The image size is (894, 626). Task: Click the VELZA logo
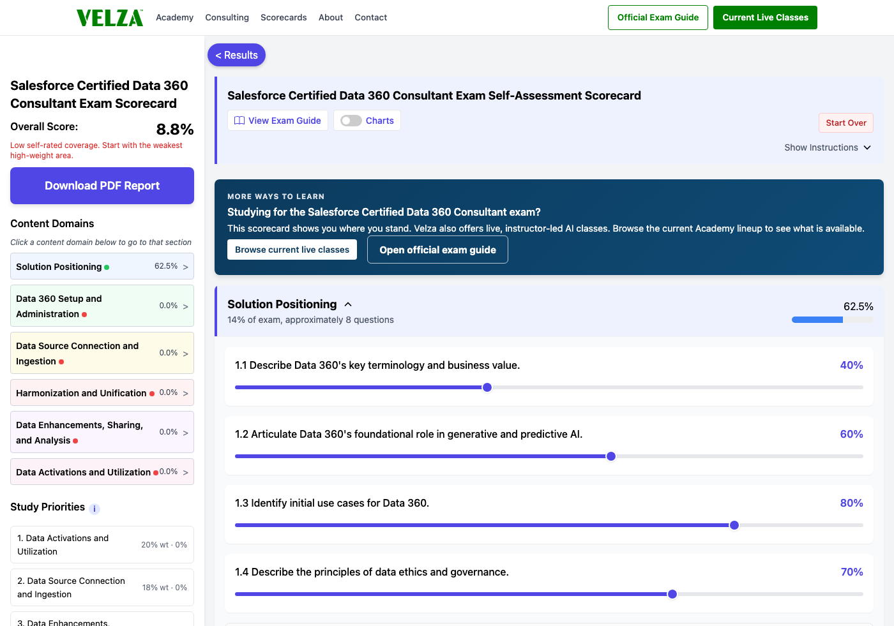tap(110, 18)
